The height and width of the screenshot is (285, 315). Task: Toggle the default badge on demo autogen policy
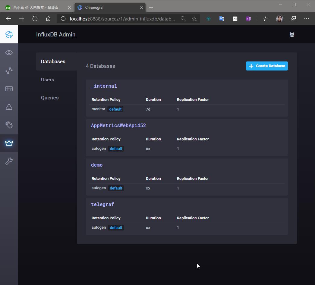[116, 188]
